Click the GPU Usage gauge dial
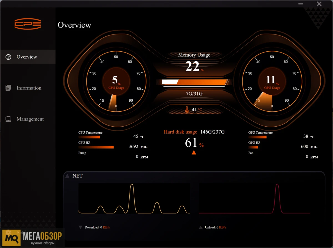This screenshot has height=248, width=333. coord(272,82)
